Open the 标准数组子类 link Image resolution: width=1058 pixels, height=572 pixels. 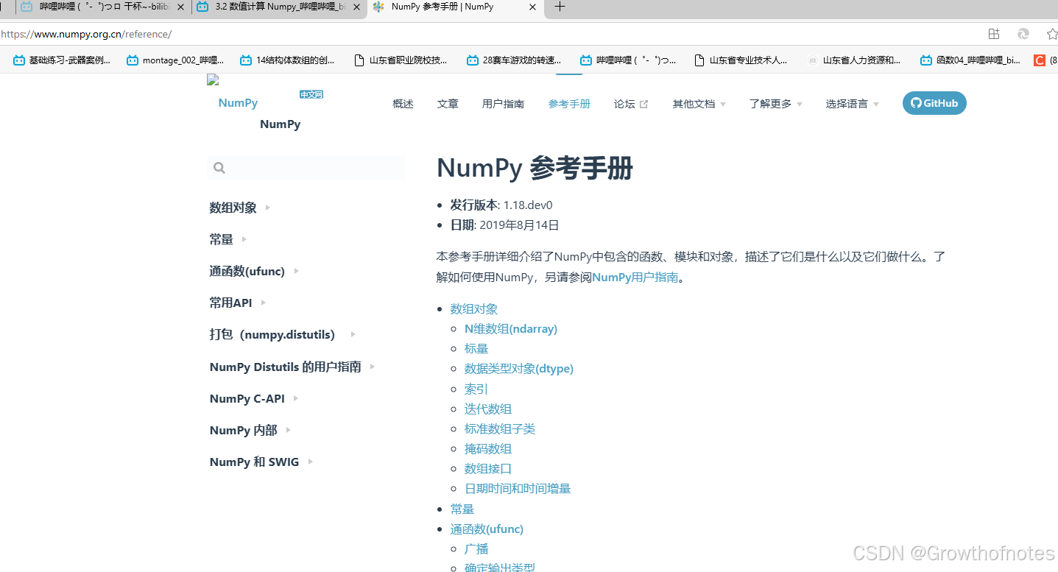[500, 428]
